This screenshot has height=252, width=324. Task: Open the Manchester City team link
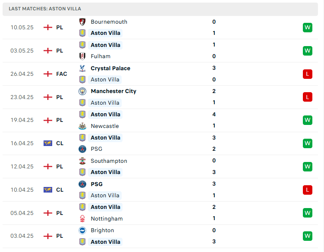point(113,91)
